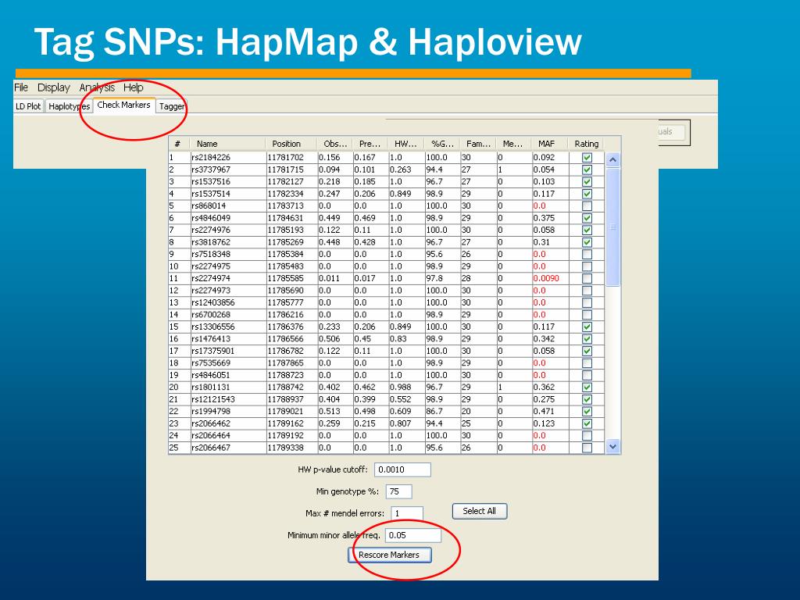
Task: Select marker name rs2066464
Action: [211, 436]
